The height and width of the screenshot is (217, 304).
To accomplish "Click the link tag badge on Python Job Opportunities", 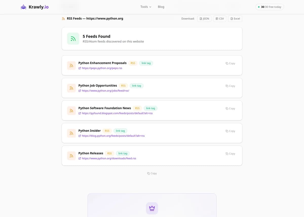I will pyautogui.click(x=137, y=86).
